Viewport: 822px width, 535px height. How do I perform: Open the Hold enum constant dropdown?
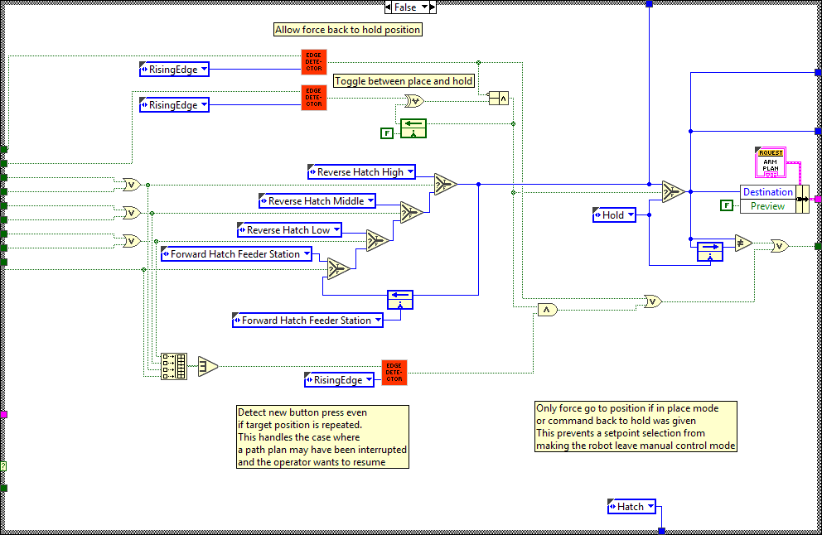629,215
